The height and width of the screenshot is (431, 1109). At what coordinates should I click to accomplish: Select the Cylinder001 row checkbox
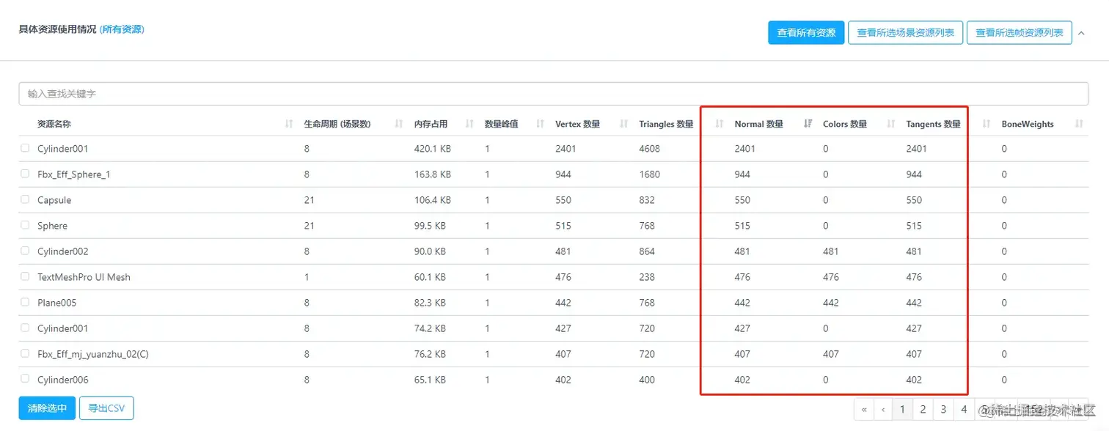pyautogui.click(x=24, y=148)
